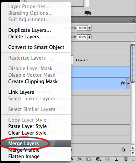Create a new group folder icon
Image resolution: width=136 pixels, height=163 pixels.
click(x=107, y=159)
